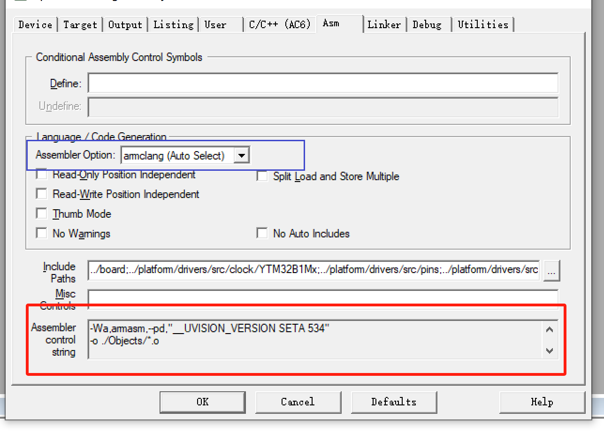Image resolution: width=604 pixels, height=434 pixels.
Task: Switch to the Listing tab
Action: (173, 24)
